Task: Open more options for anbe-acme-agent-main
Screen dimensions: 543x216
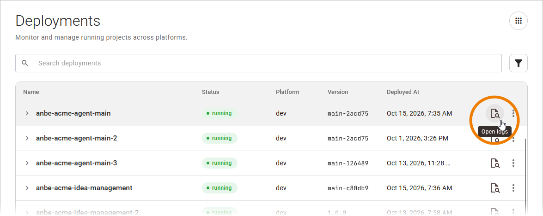Action: coord(513,113)
